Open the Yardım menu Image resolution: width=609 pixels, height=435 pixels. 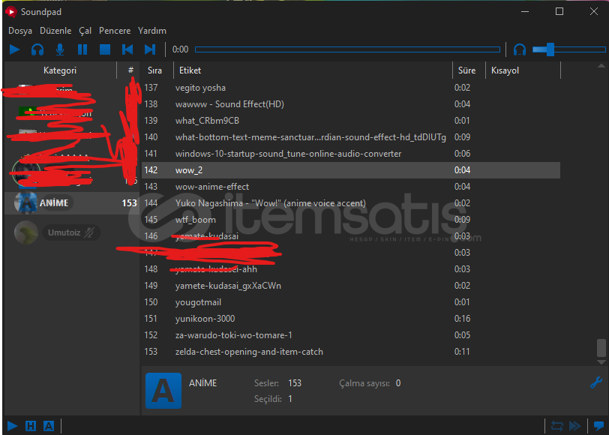click(x=151, y=31)
